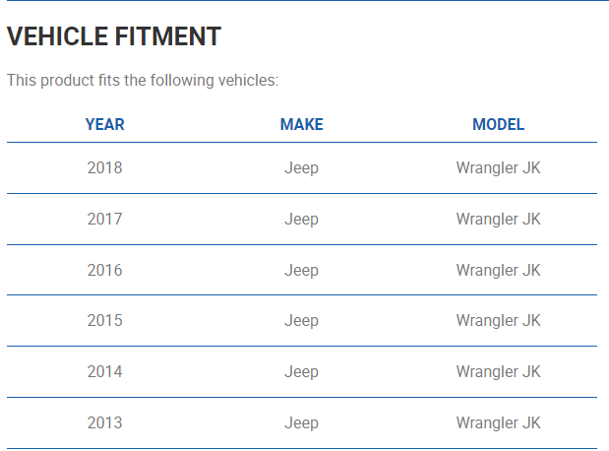The height and width of the screenshot is (451, 609).
Task: Click the 2018 year cell
Action: [105, 168]
